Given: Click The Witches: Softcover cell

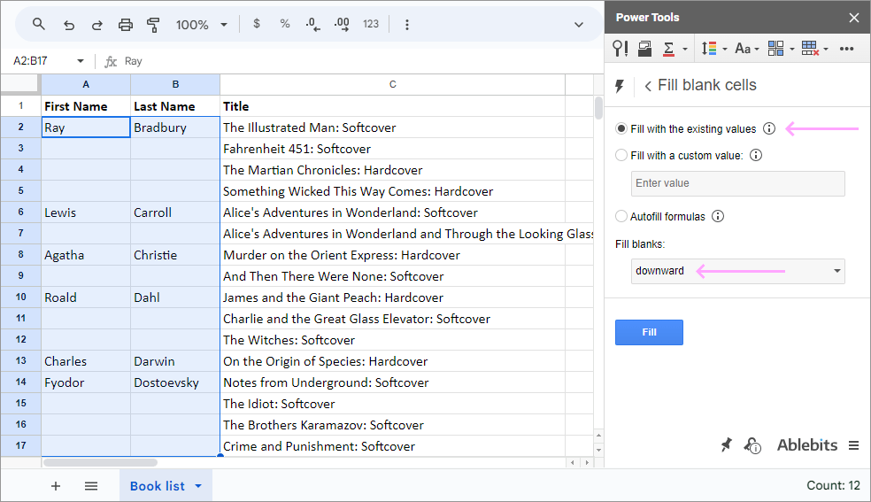Looking at the screenshot, I should click(393, 340).
